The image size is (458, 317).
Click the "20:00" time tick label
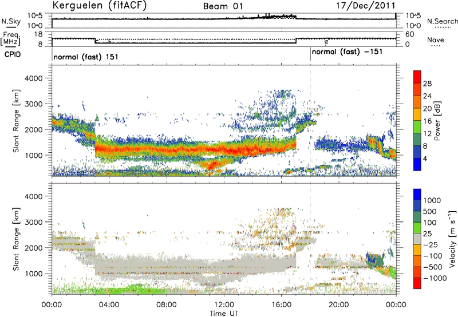point(338,305)
